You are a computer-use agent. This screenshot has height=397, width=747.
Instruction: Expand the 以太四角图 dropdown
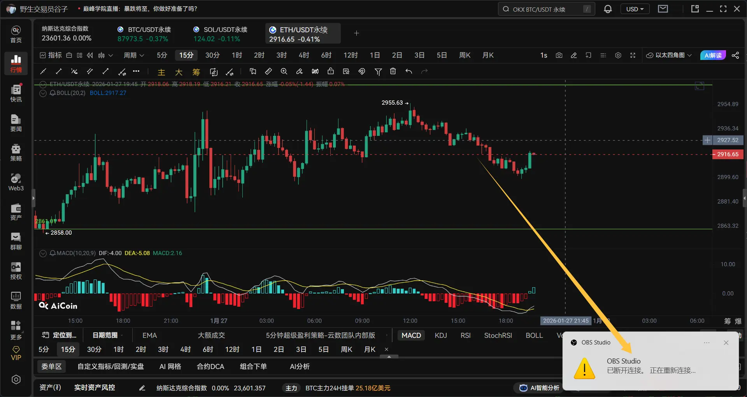click(669, 55)
